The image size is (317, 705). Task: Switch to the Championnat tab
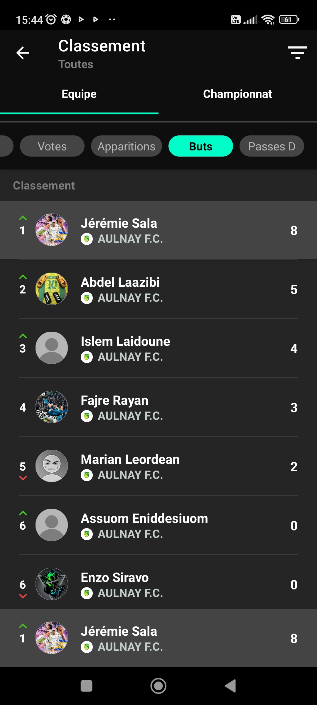[x=238, y=94]
